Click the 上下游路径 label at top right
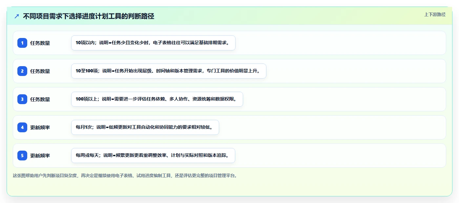Viewport: 459px width, 203px height. (435, 14)
